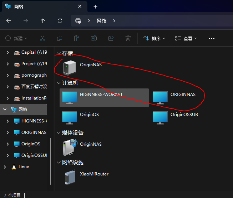Collapse the 计算机 group header
The height and width of the screenshot is (198, 233).
click(58, 83)
